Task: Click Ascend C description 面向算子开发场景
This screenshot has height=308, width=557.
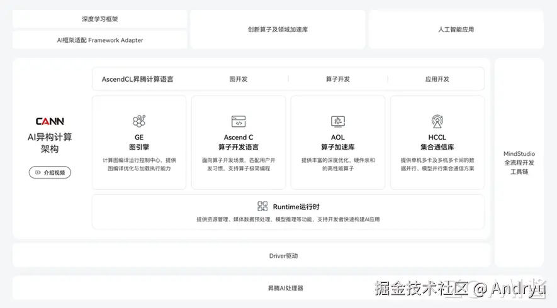Action: [x=239, y=164]
